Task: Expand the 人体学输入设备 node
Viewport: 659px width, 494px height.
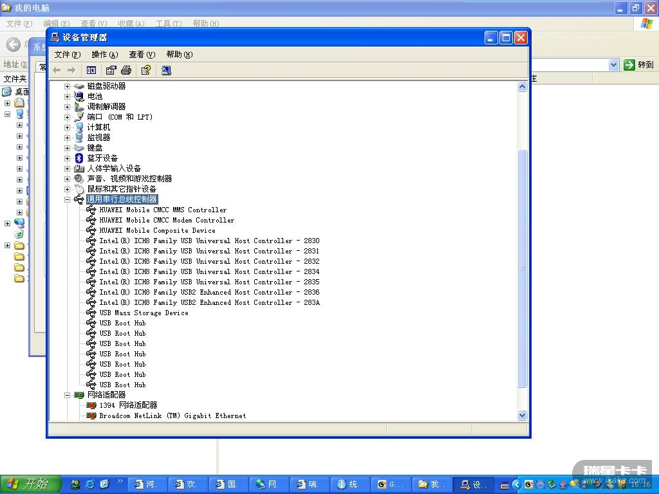Action: [x=67, y=169]
